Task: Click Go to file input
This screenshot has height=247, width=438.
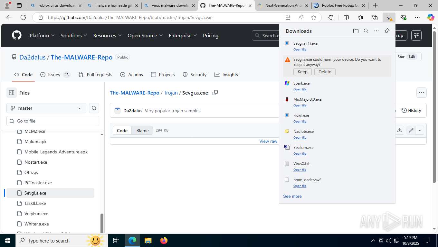Action: [x=53, y=121]
